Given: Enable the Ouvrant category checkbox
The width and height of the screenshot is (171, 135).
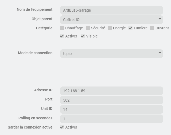Looking at the screenshot, I should [x=152, y=28].
